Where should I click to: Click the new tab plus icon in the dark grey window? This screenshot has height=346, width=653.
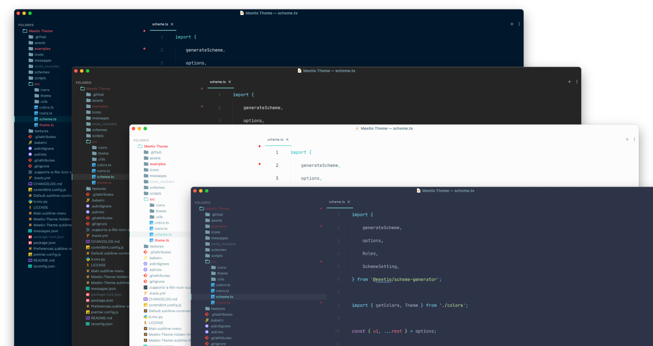coord(569,82)
